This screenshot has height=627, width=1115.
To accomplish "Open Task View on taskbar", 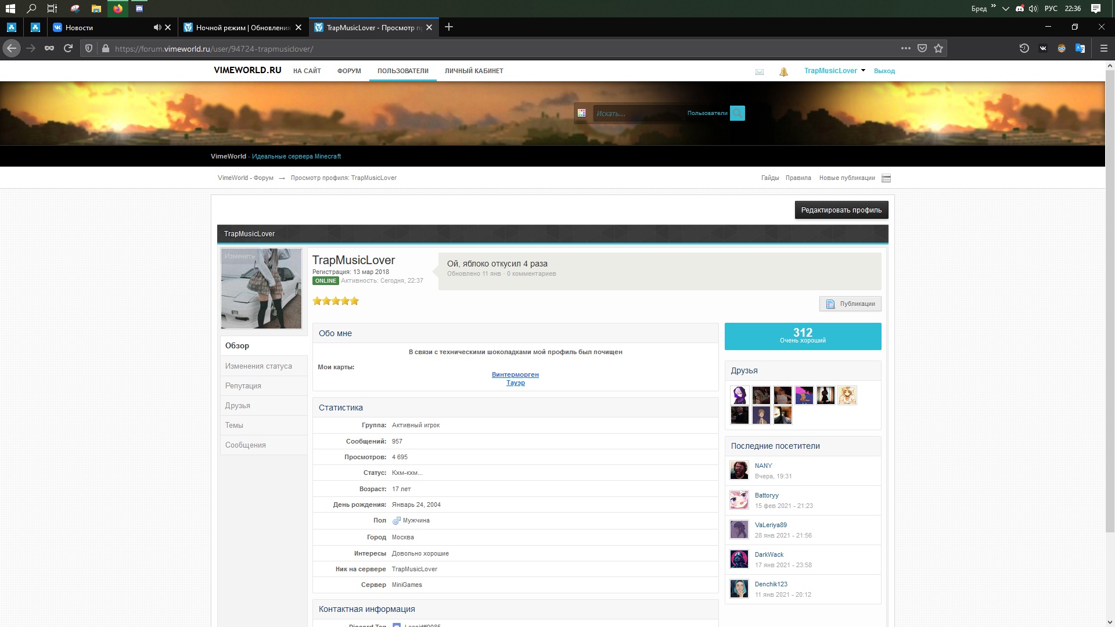I will point(52,8).
